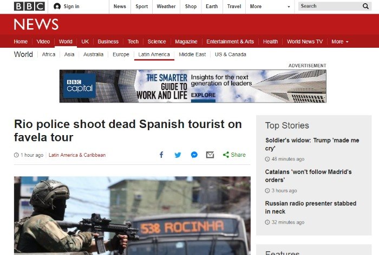The height and width of the screenshot is (255, 379).
Task: Go to Tech in news menu
Action: tap(133, 42)
